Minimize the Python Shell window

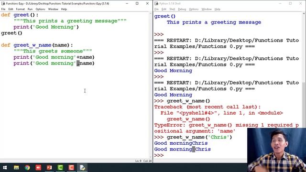point(280,3)
